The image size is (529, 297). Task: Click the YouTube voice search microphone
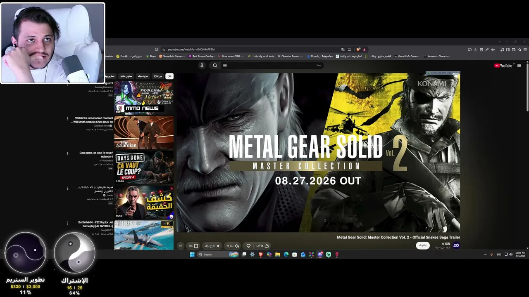tap(202, 65)
